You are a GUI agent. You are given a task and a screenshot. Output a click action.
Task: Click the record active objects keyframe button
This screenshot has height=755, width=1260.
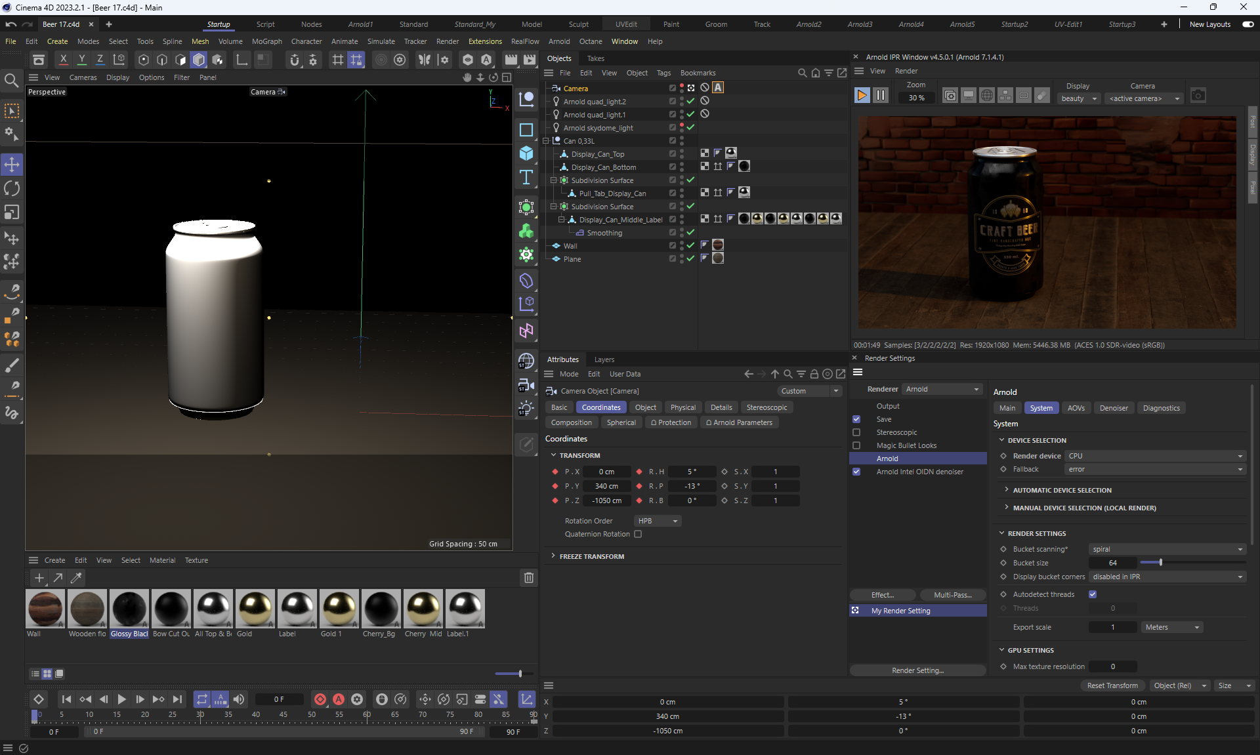coord(320,699)
